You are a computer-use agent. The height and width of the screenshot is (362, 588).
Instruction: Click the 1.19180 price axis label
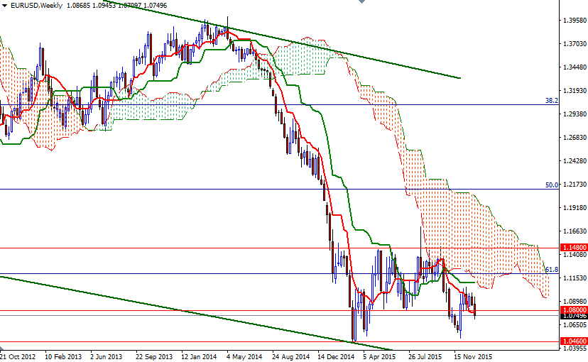pos(575,208)
